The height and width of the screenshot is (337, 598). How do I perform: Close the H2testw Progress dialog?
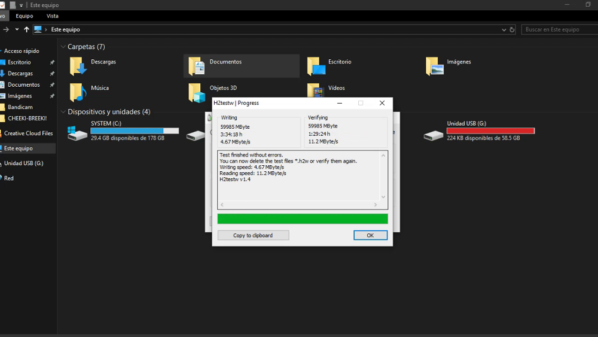point(382,103)
